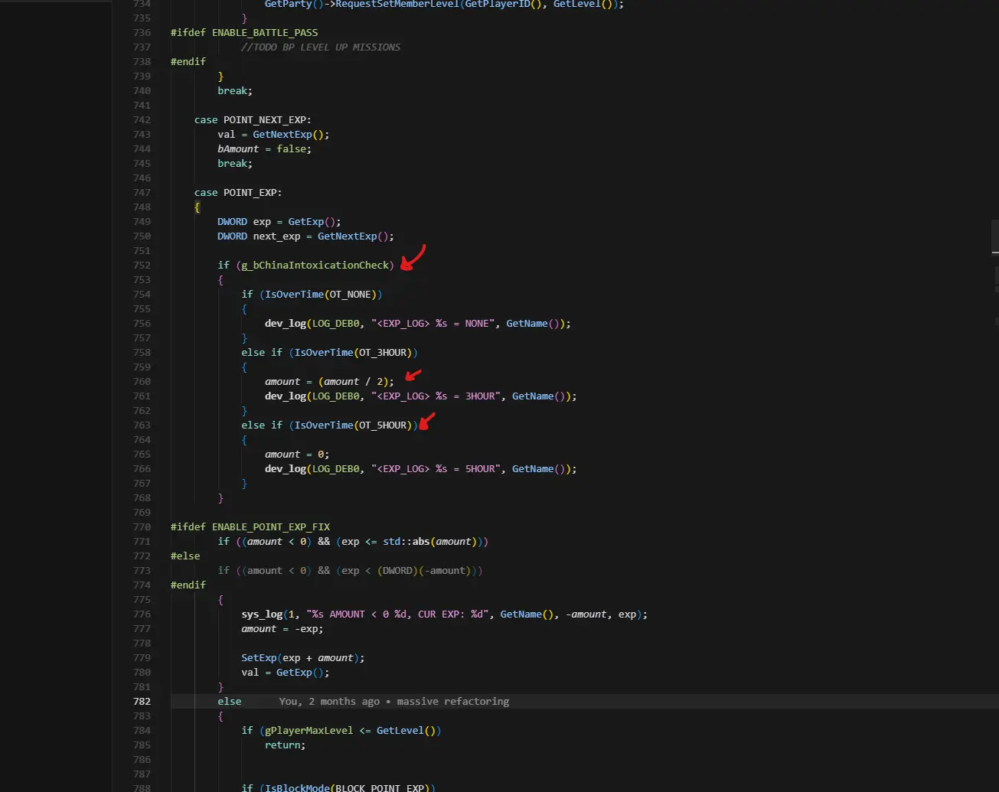This screenshot has width=999, height=792.
Task: Click the 'return;' statement
Action: (285, 745)
